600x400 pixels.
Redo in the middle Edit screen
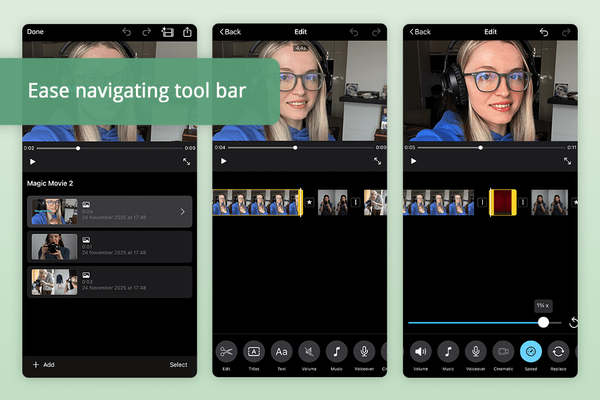point(377,32)
